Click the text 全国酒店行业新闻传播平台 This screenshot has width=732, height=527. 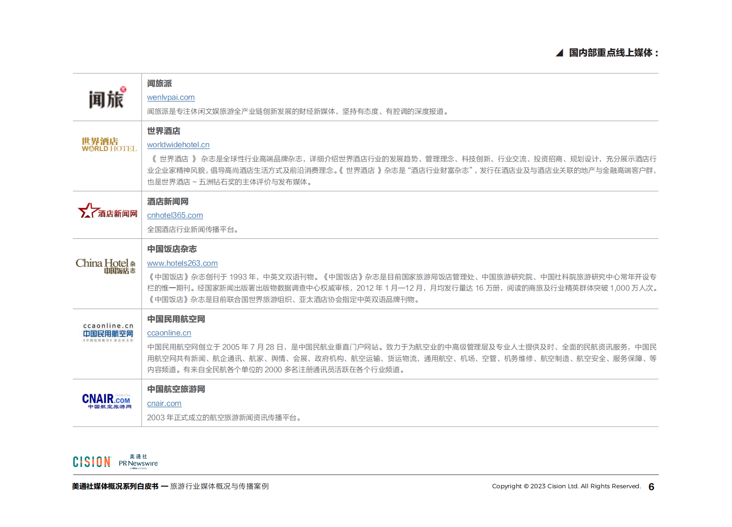tap(193, 230)
